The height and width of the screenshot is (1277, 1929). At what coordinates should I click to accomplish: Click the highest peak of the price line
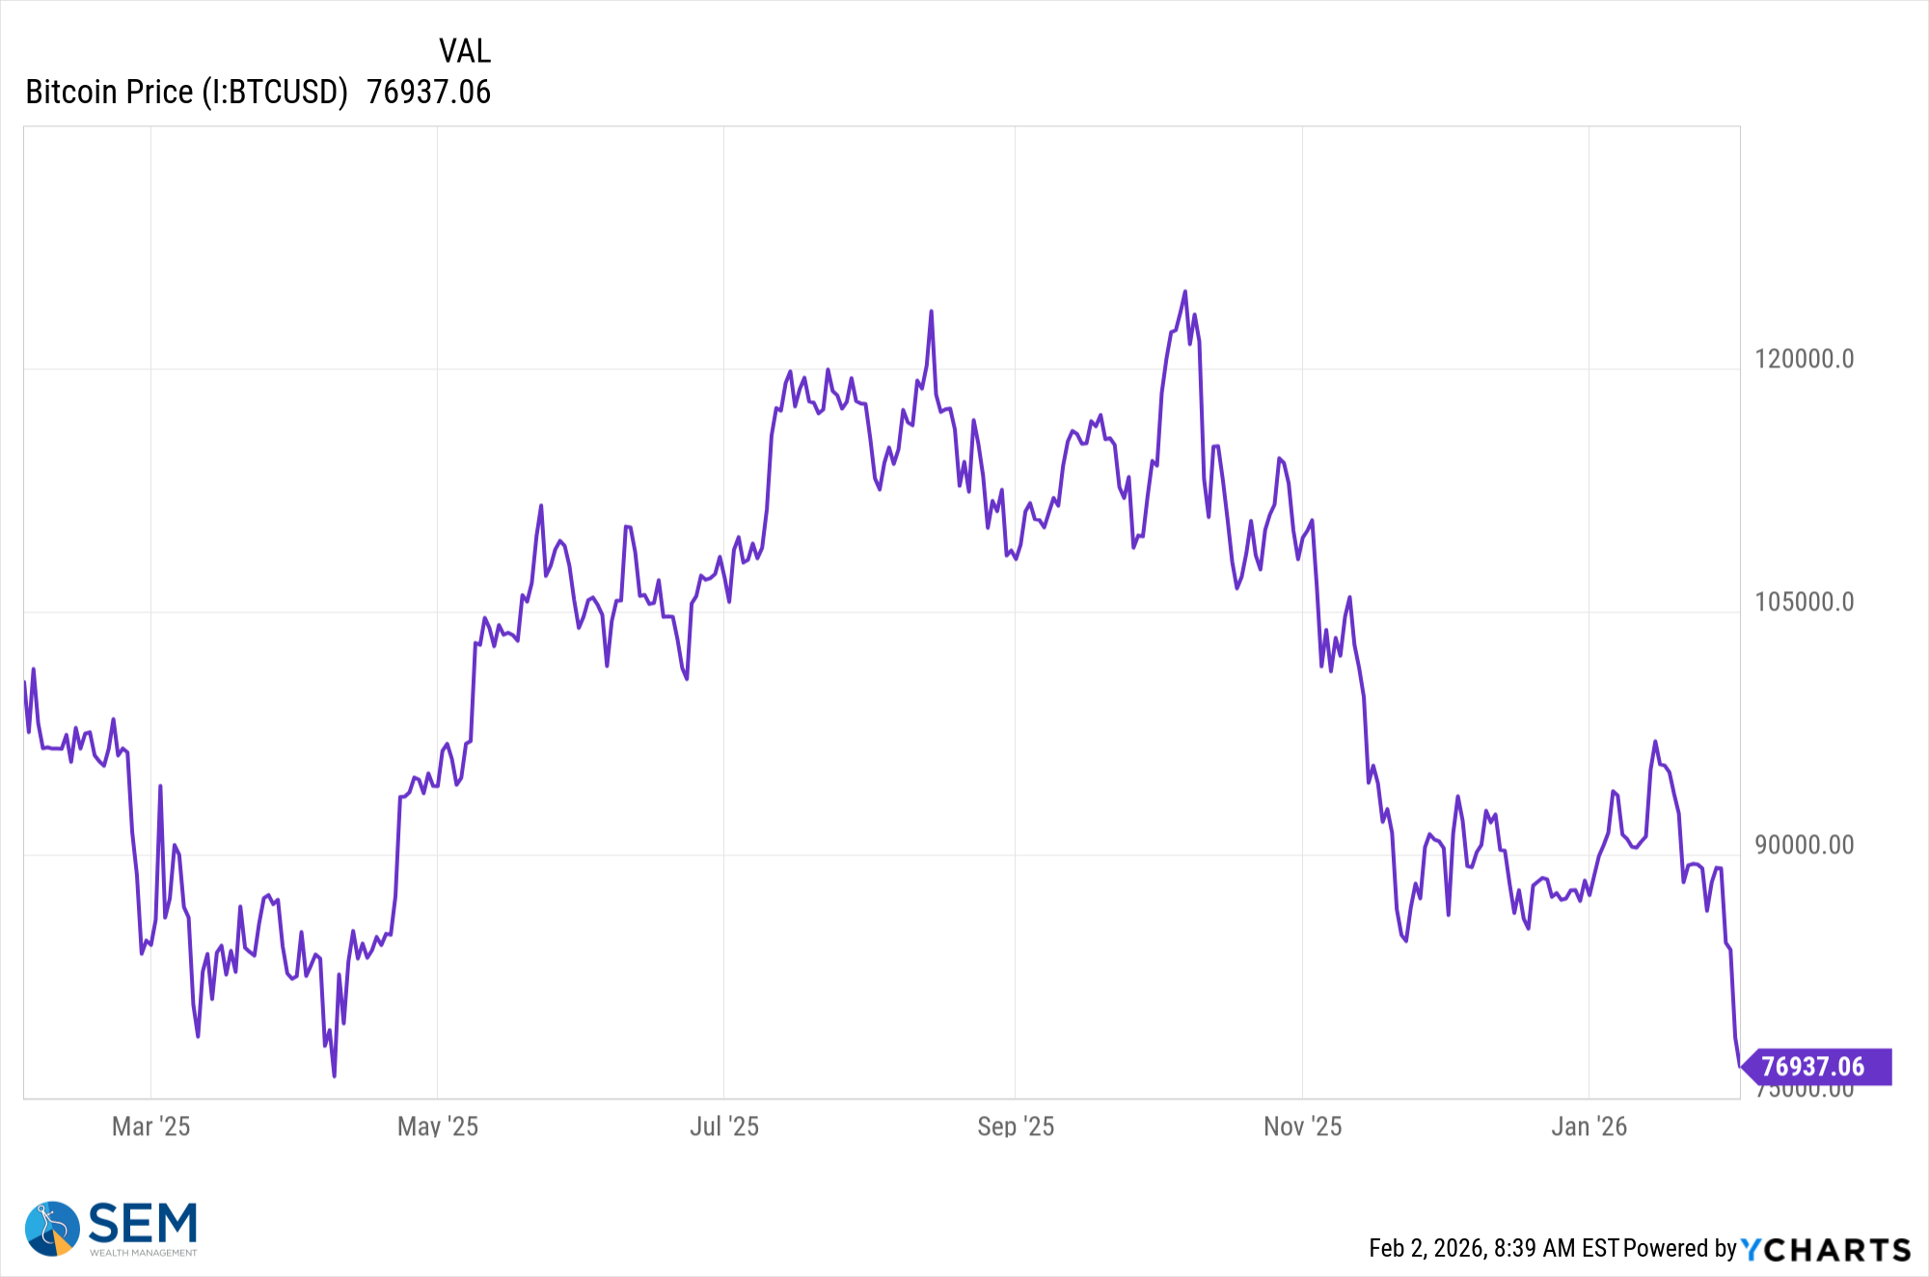1185,291
